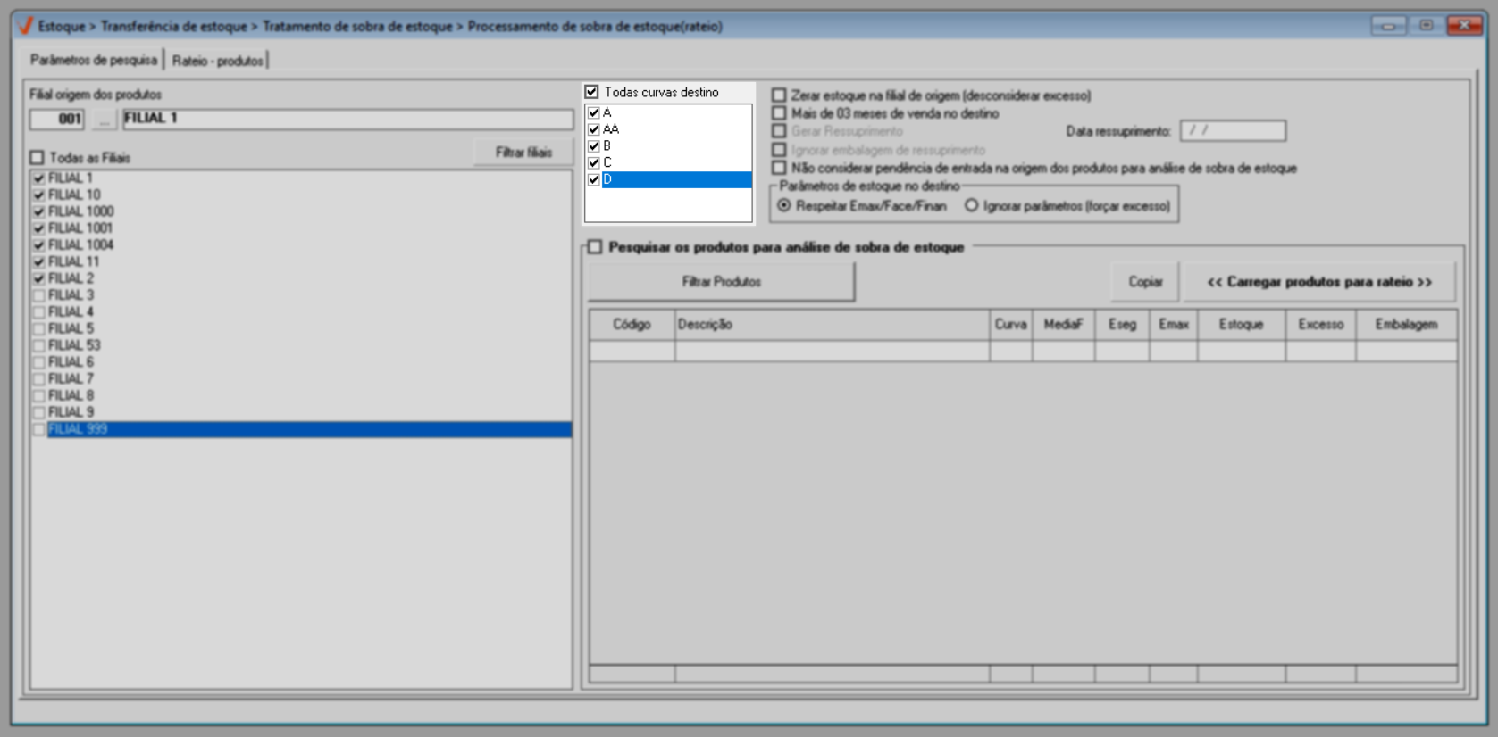Check the FILIAL 5 checkbox
This screenshot has width=1498, height=737.
click(x=38, y=329)
